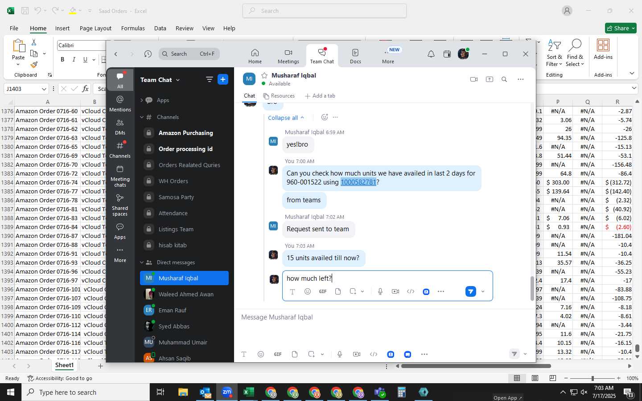Attach a file in reply box
This screenshot has height=401, width=642.
click(338, 291)
